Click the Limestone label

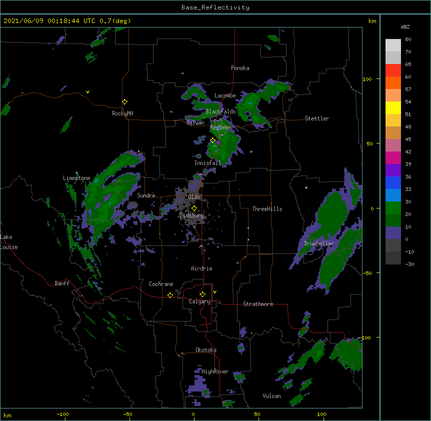click(76, 178)
